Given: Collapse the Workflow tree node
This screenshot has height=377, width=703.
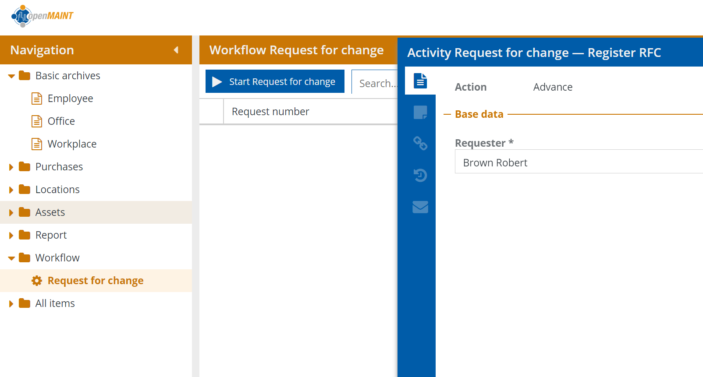Looking at the screenshot, I should coord(11,258).
